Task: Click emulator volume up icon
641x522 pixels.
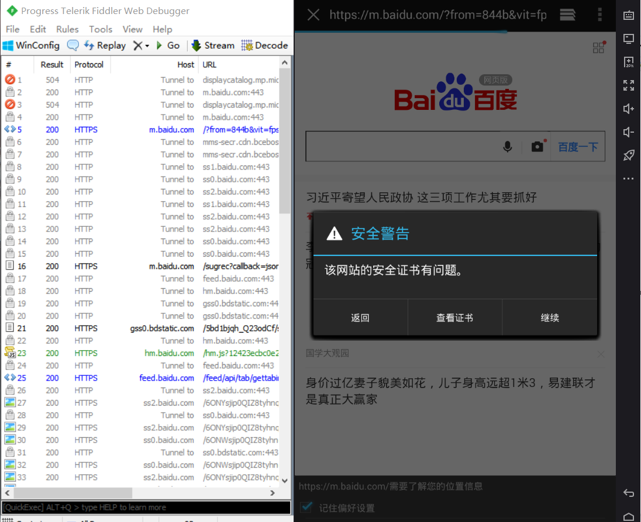Action: (629, 109)
